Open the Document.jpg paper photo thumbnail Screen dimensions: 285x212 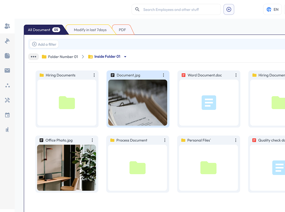(x=138, y=103)
